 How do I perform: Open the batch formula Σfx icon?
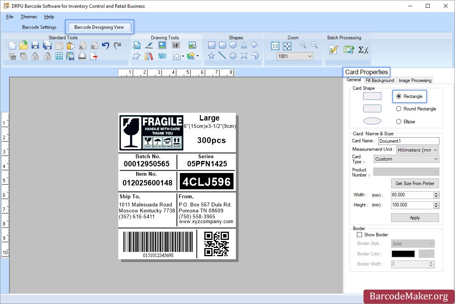(x=363, y=50)
